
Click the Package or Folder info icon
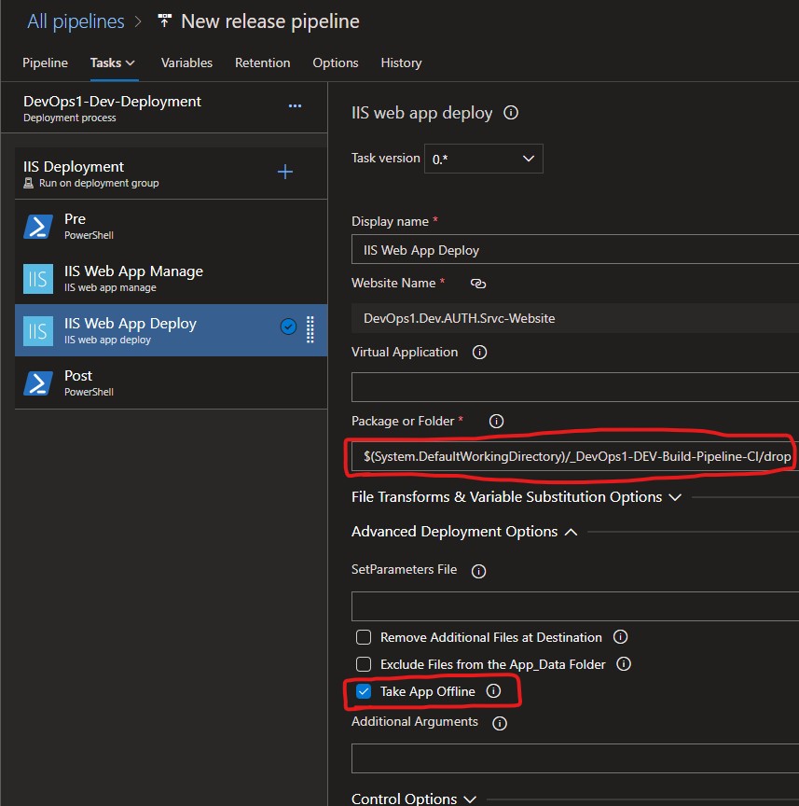click(x=496, y=421)
